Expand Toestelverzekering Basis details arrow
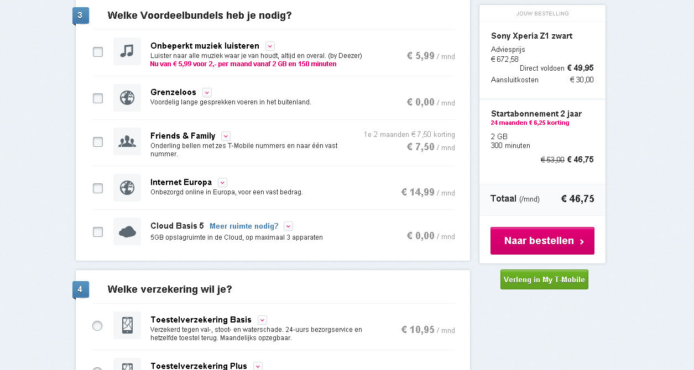 (262, 320)
